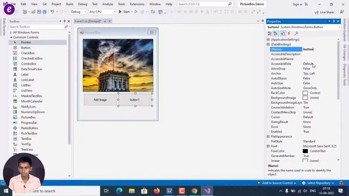Click the picture of the flag building
The image size is (349, 196).
tap(118, 65)
